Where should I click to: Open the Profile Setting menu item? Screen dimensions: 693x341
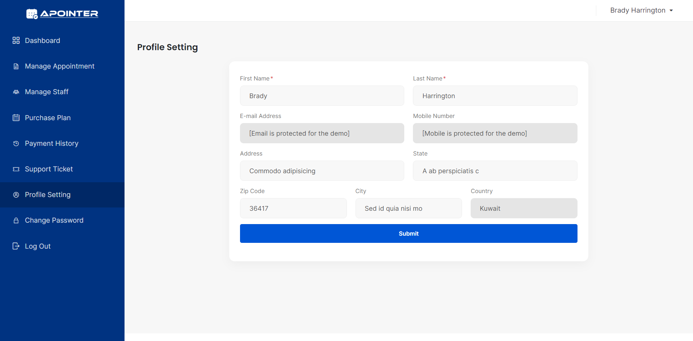[x=62, y=195]
